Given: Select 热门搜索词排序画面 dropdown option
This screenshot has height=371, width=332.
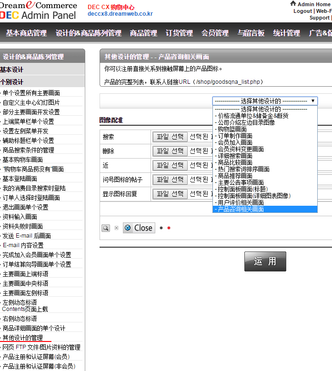Looking at the screenshot, I should (x=243, y=169).
